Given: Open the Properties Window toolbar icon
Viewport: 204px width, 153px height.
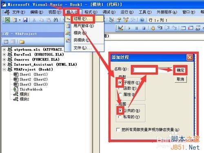Looking at the screenshot, I should coord(119,20).
